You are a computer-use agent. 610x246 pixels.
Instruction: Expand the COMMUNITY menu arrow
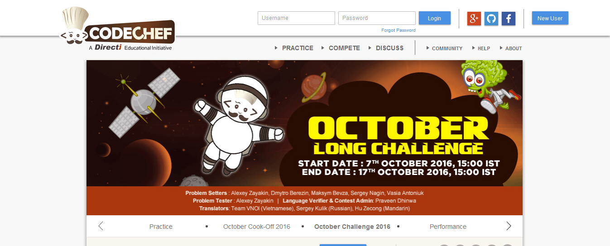pos(427,48)
